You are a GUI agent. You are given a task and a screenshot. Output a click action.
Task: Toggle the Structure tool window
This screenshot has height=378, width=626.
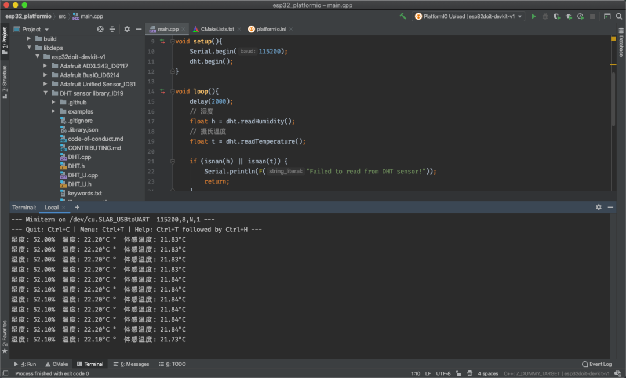click(5, 79)
